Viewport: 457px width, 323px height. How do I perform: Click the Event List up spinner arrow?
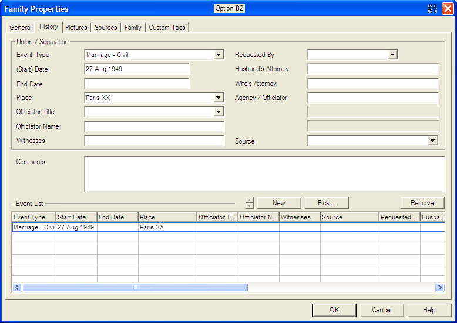point(250,200)
